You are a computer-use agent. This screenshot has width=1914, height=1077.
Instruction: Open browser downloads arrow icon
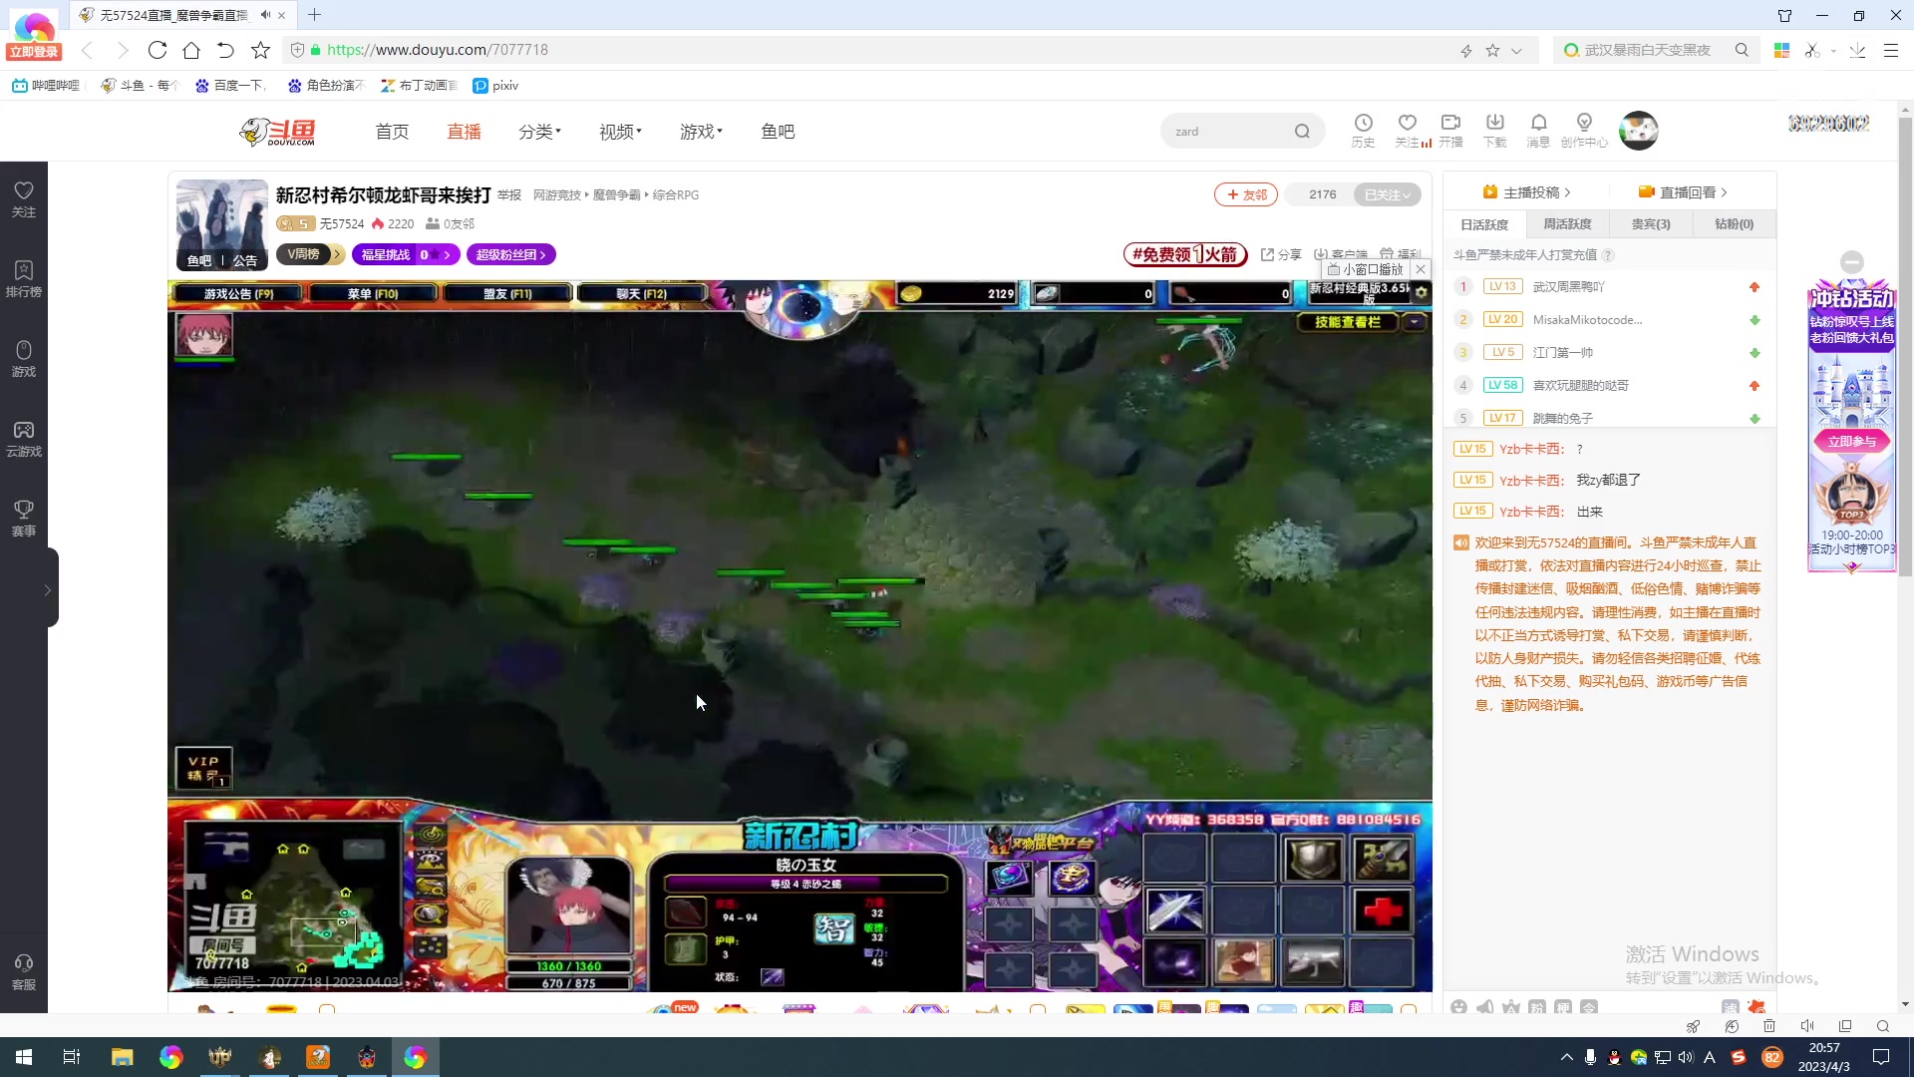1857,50
